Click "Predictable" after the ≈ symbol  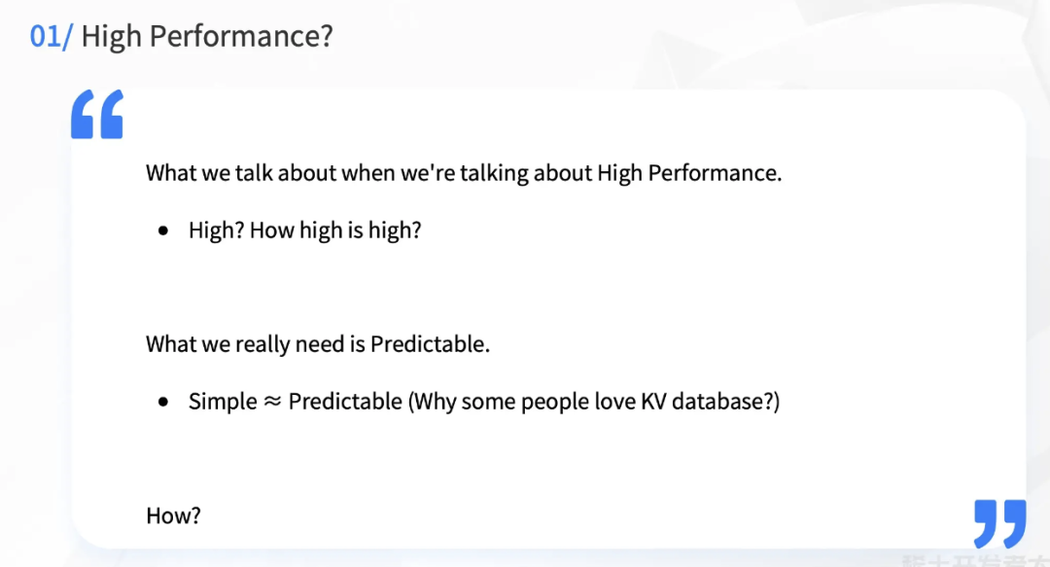coord(345,402)
